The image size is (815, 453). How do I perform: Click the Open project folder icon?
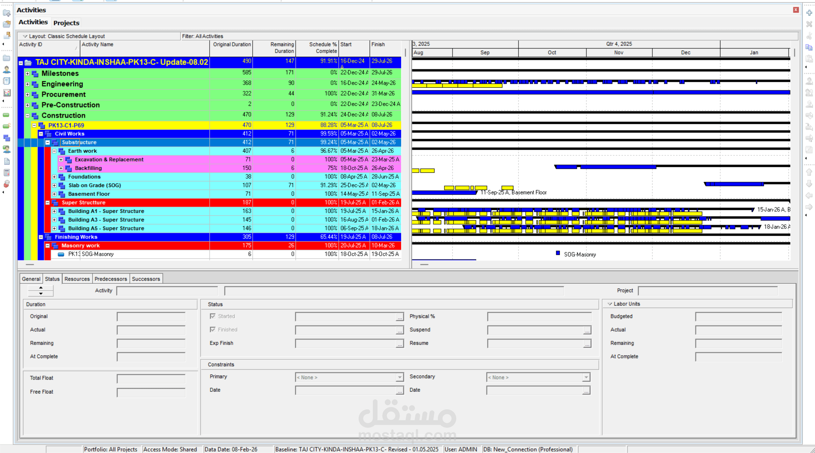(6, 24)
